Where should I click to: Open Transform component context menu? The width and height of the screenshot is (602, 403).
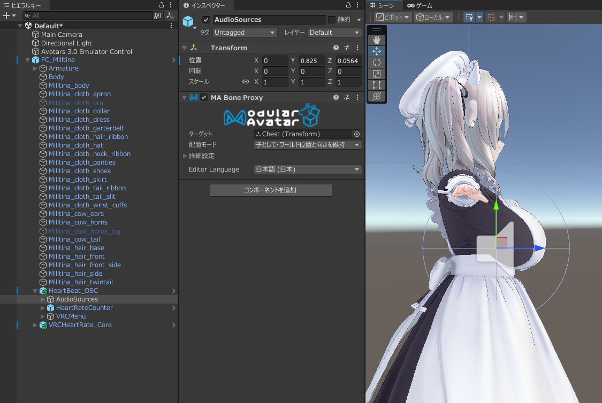[357, 48]
